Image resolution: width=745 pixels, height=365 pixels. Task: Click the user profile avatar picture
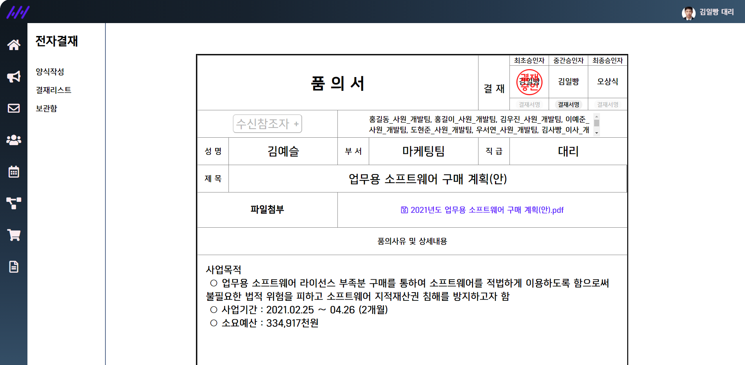tap(688, 13)
